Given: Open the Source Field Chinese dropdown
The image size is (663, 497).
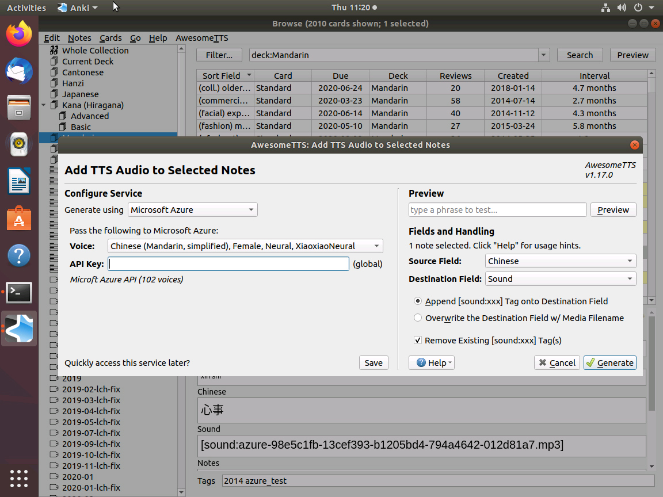Looking at the screenshot, I should point(560,261).
